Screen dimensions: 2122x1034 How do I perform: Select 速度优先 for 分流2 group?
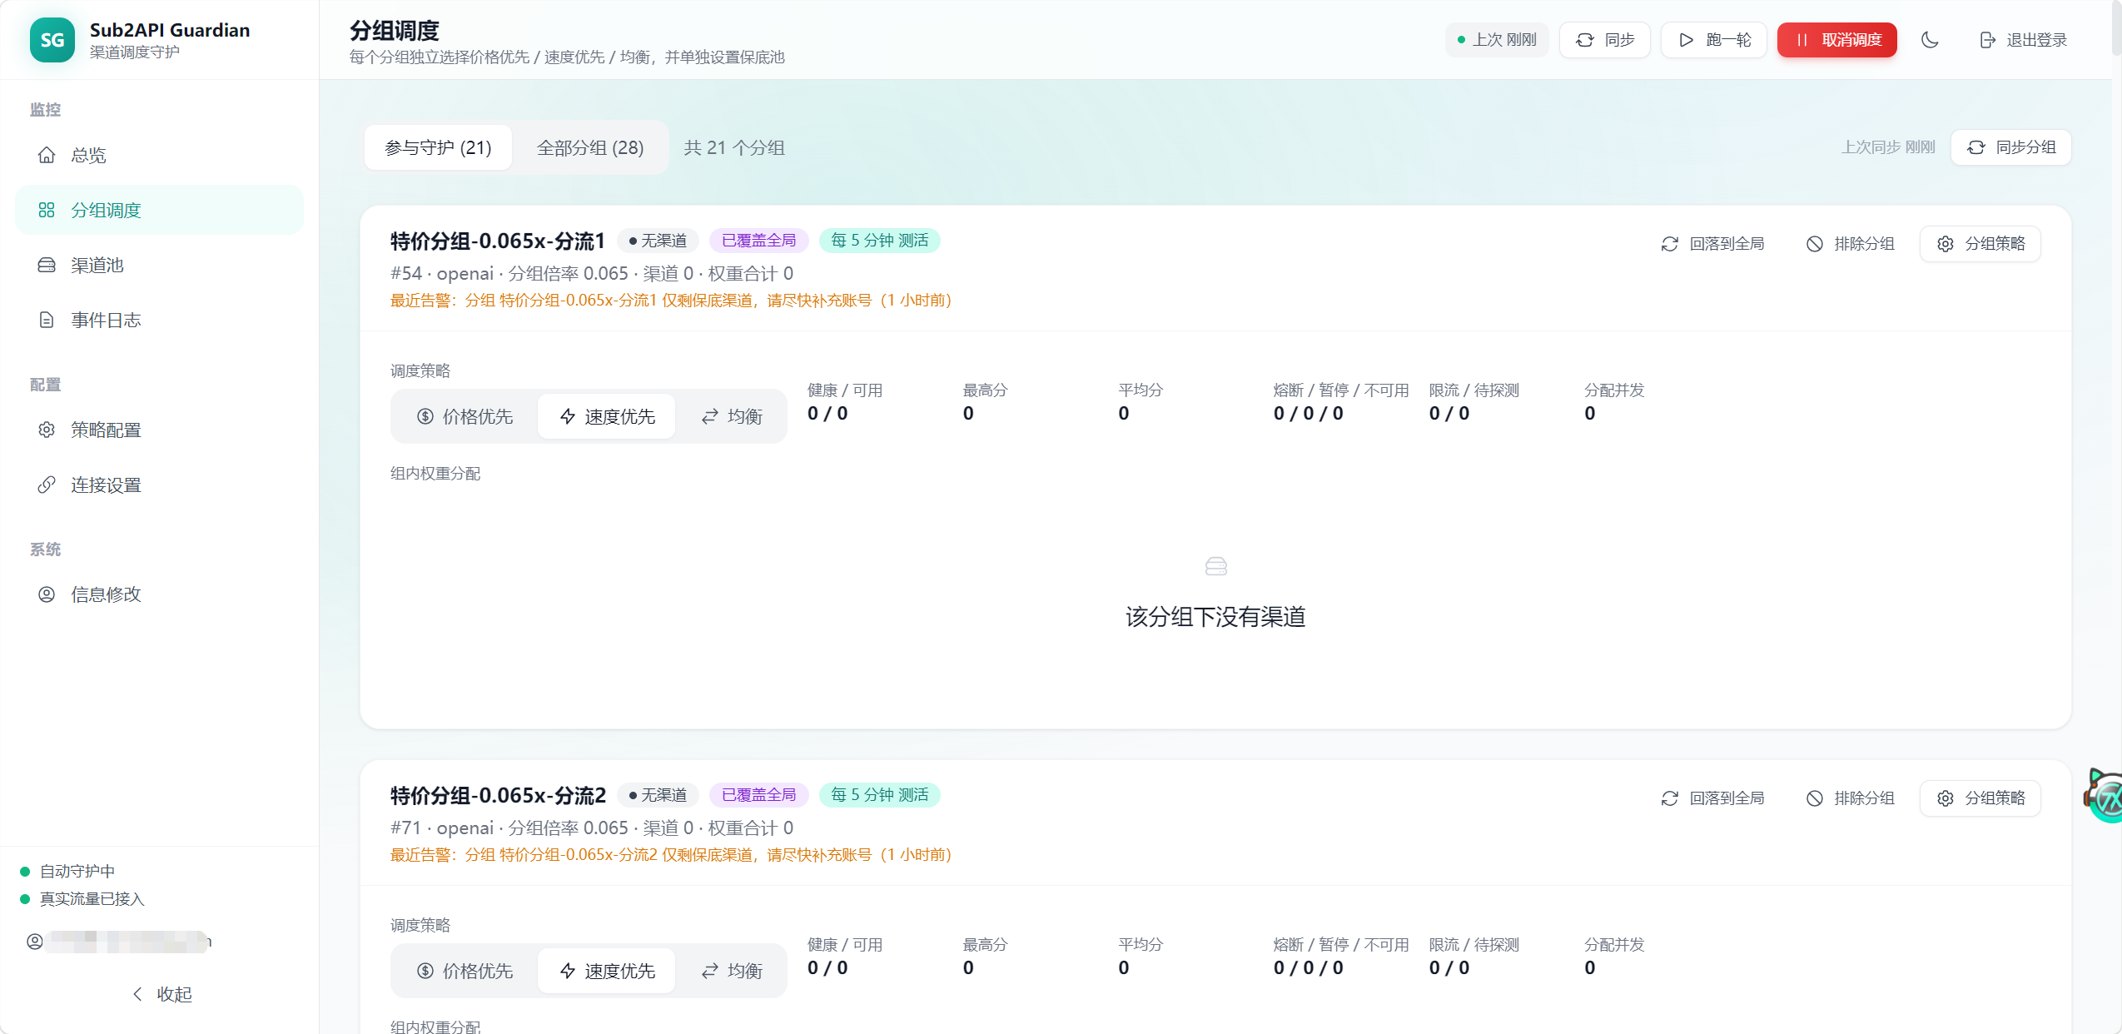[x=607, y=971]
